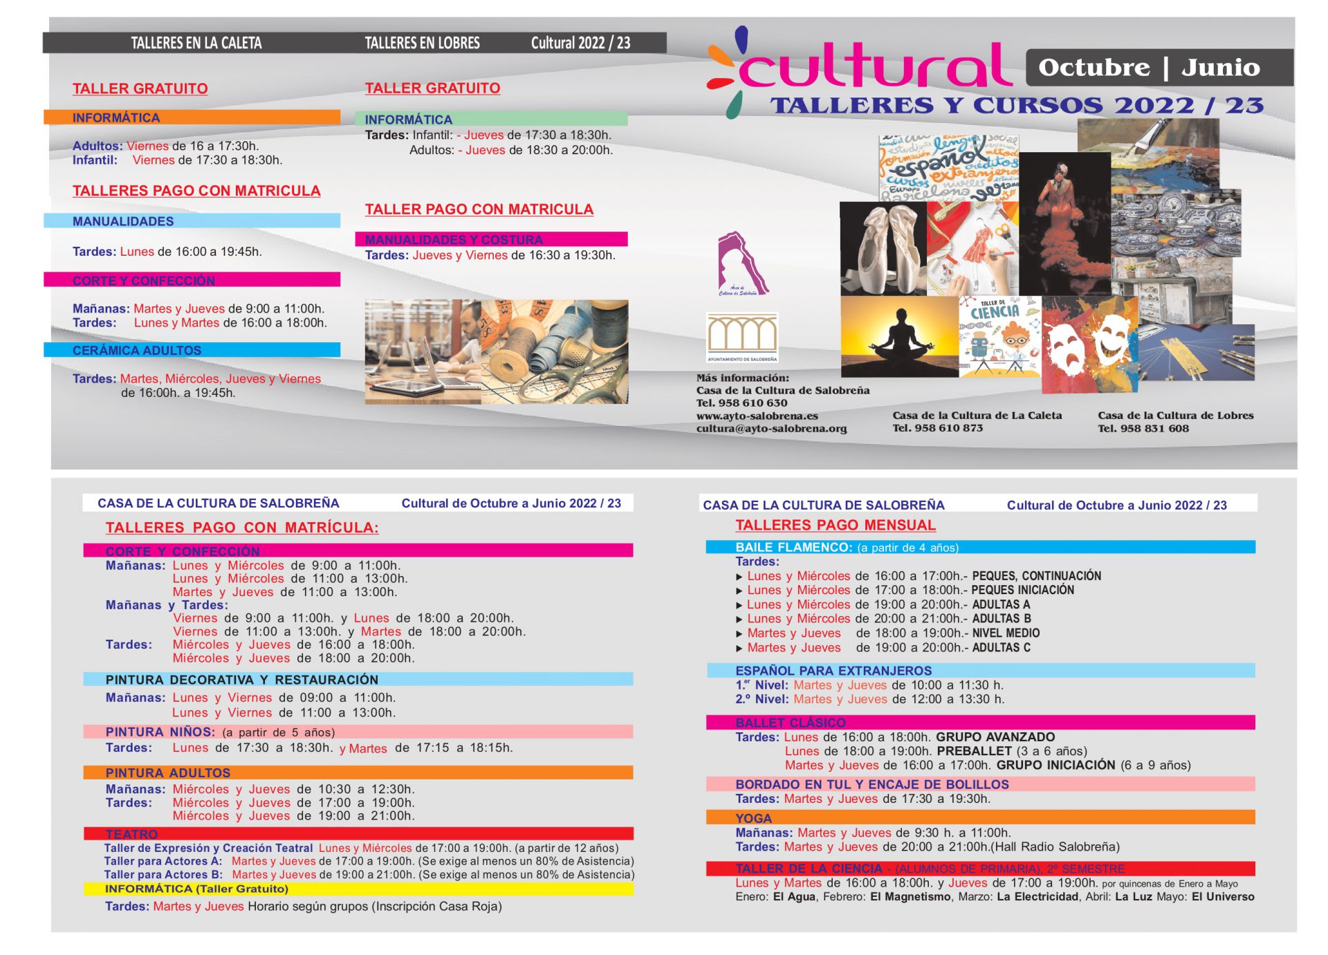Screen dimensions: 1328x955
Task: Click the ballet pointe shoes photo
Action: (883, 249)
